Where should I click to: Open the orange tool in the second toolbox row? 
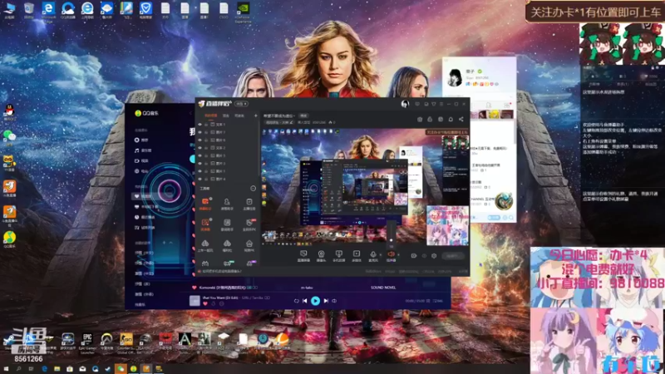(205, 224)
